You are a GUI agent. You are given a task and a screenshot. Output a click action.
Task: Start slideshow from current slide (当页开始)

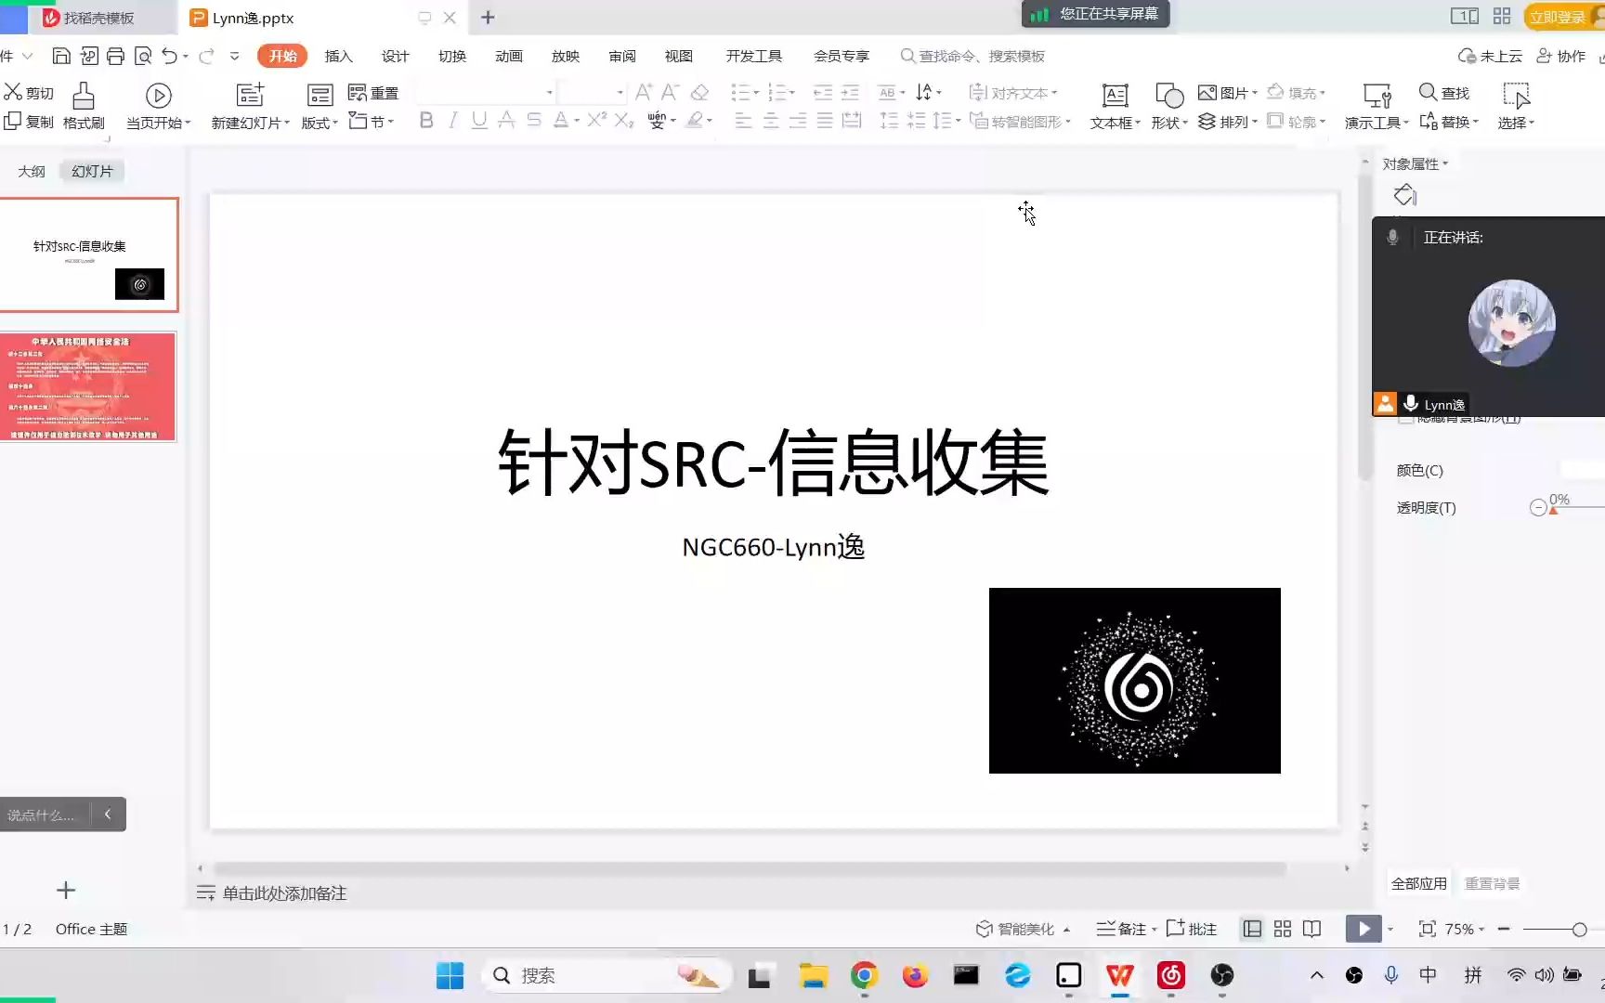pyautogui.click(x=158, y=106)
